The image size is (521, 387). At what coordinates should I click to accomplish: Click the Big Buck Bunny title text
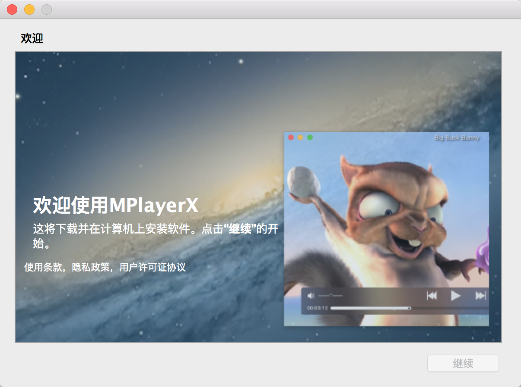click(457, 138)
